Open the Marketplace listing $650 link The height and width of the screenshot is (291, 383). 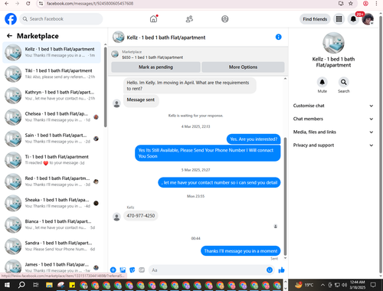(x=152, y=57)
